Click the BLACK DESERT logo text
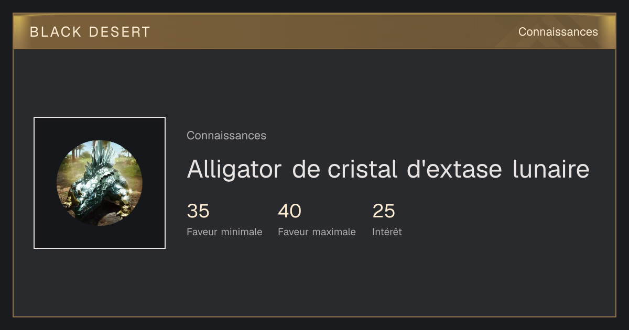Image resolution: width=629 pixels, height=330 pixels. pos(90,32)
